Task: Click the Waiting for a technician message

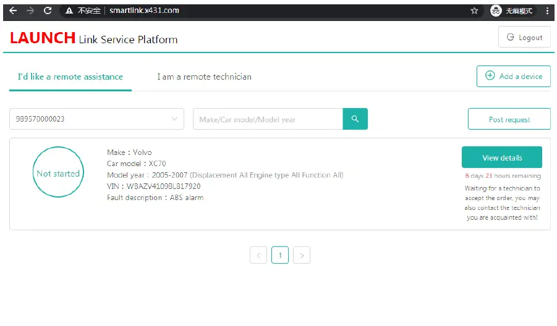Action: click(x=503, y=203)
